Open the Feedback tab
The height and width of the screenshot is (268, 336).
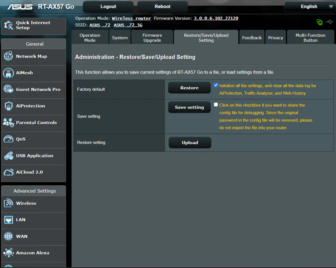pos(252,38)
